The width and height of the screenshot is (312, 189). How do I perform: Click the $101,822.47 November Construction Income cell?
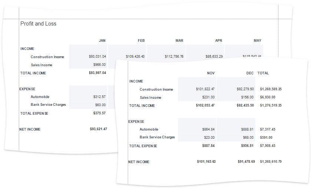tap(205, 90)
